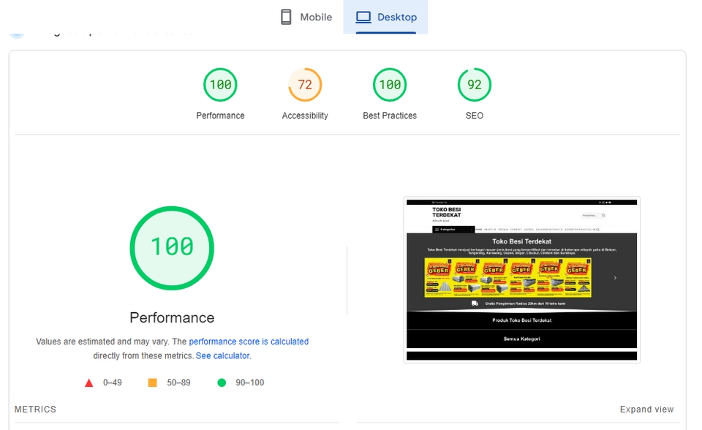This screenshot has height=430, width=702.
Task: Click the SEO score badge of 92
Action: point(474,84)
